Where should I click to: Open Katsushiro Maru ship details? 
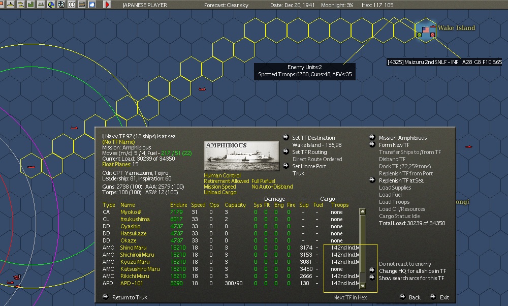(140, 269)
